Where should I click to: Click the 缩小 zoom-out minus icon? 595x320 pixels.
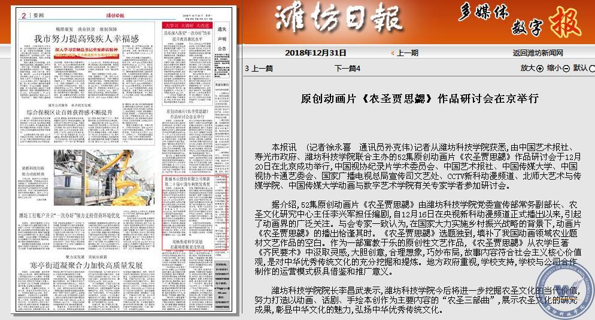tap(566, 69)
